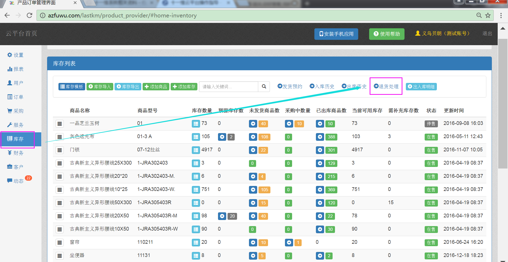The image size is (508, 262).
Task: Open the 报表 reports sidebar item
Action: pyautogui.click(x=15, y=69)
